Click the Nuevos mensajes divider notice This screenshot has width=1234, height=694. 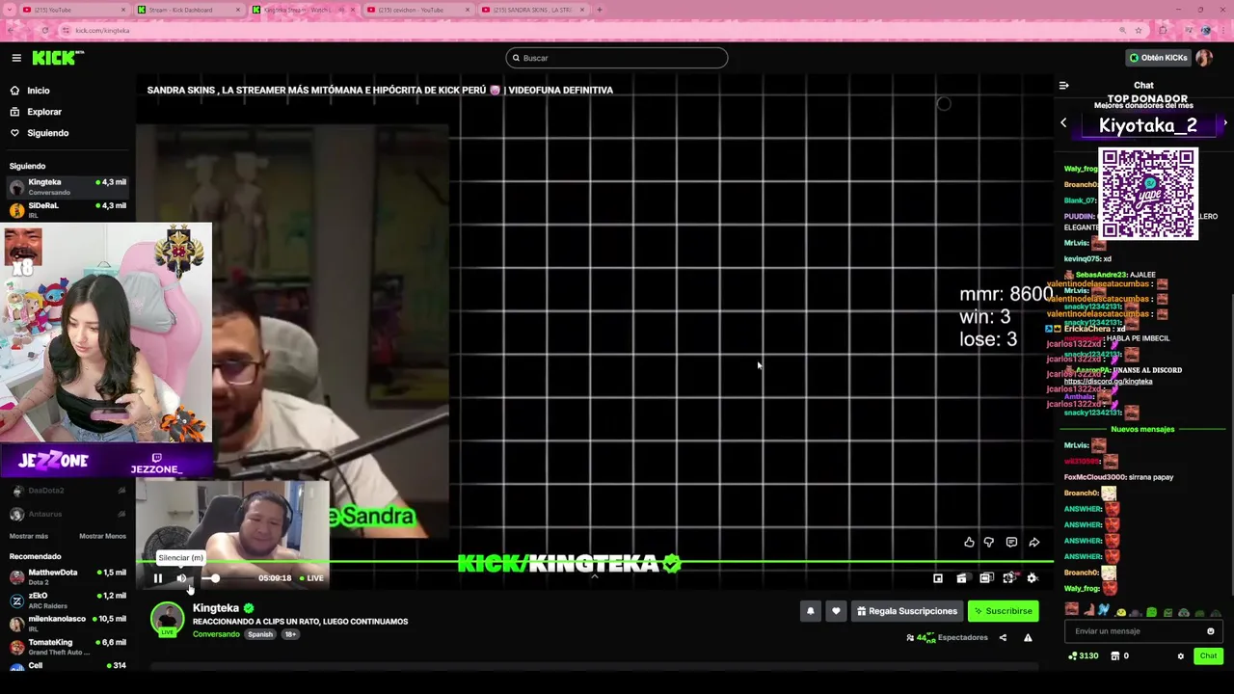click(x=1142, y=429)
